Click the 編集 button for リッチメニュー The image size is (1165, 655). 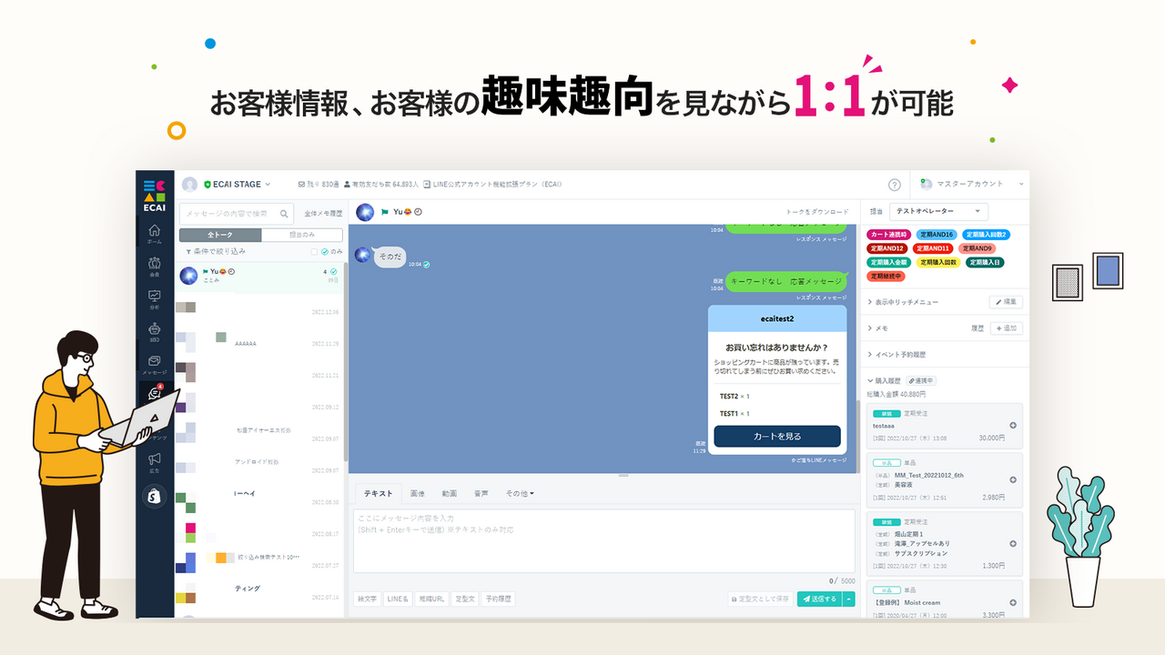coord(1005,301)
